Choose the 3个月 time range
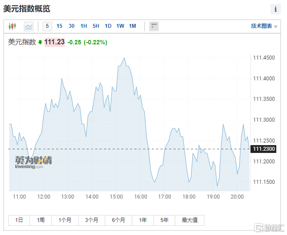Screen dimensions: 287x235 (x=92, y=220)
